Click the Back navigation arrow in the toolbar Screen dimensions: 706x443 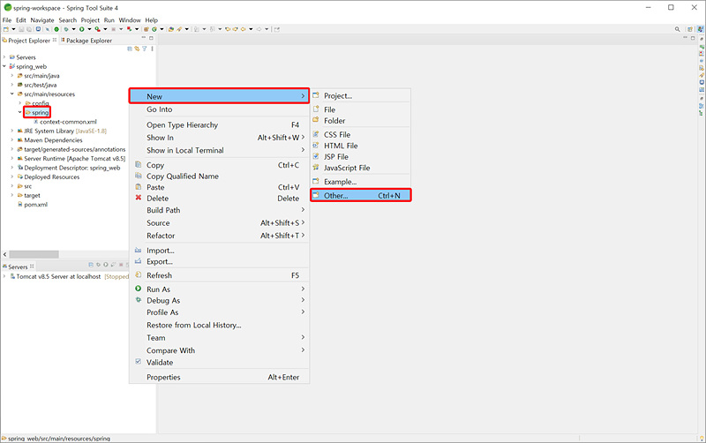[x=244, y=29]
